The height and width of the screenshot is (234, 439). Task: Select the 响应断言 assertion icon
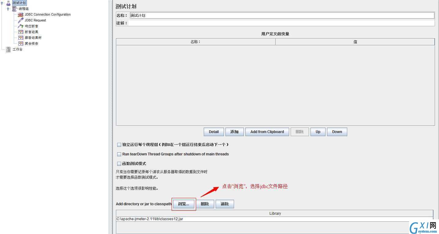20,26
